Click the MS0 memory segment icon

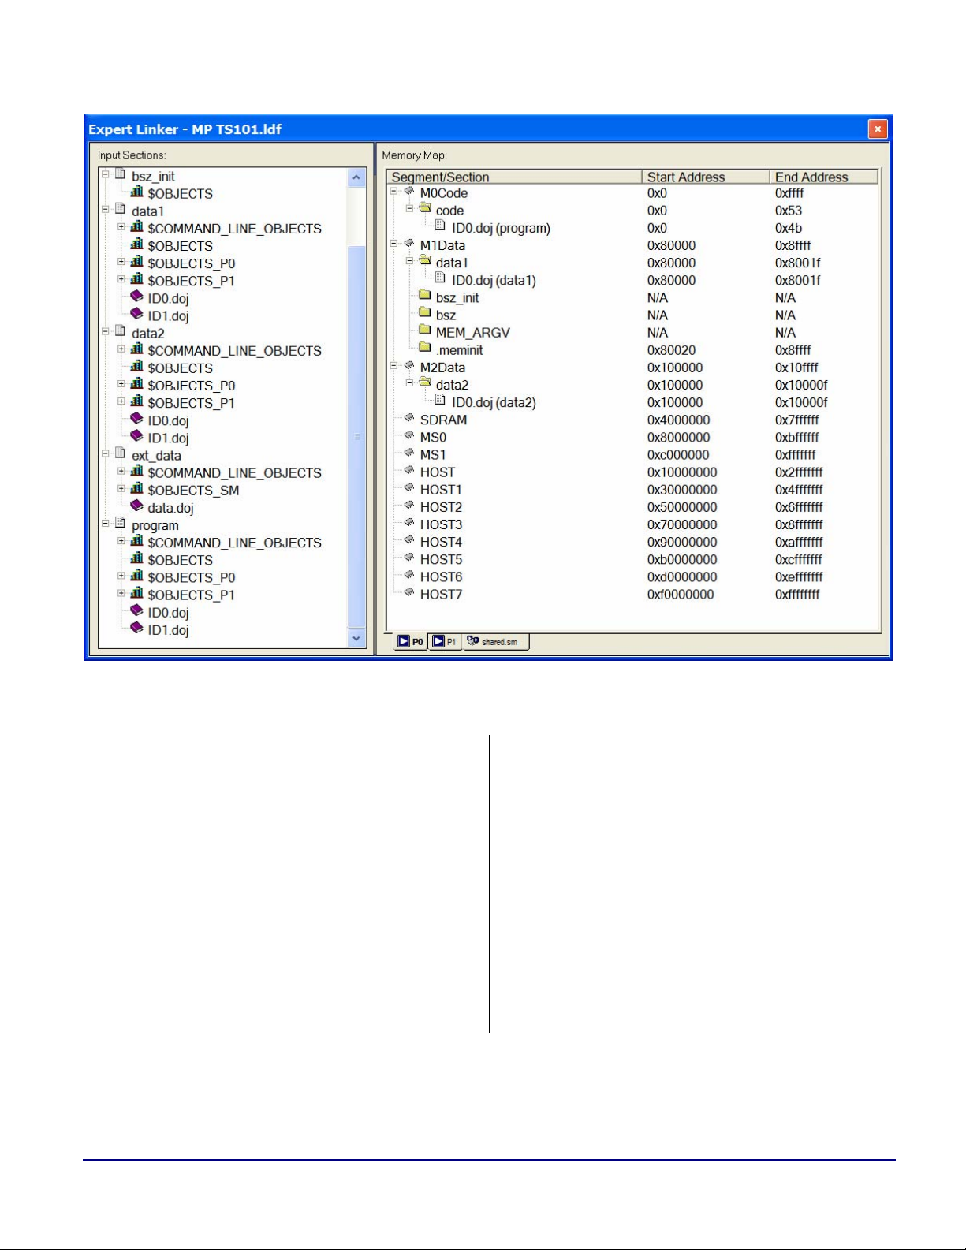pos(409,436)
